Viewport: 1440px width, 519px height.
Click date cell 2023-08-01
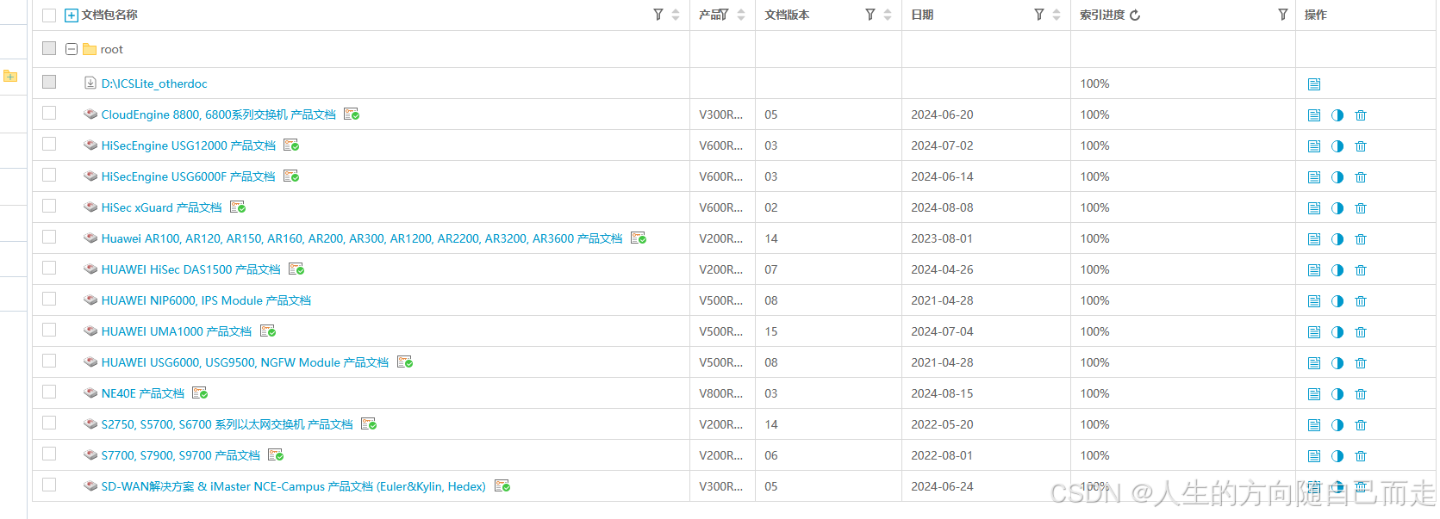pyautogui.click(x=942, y=238)
